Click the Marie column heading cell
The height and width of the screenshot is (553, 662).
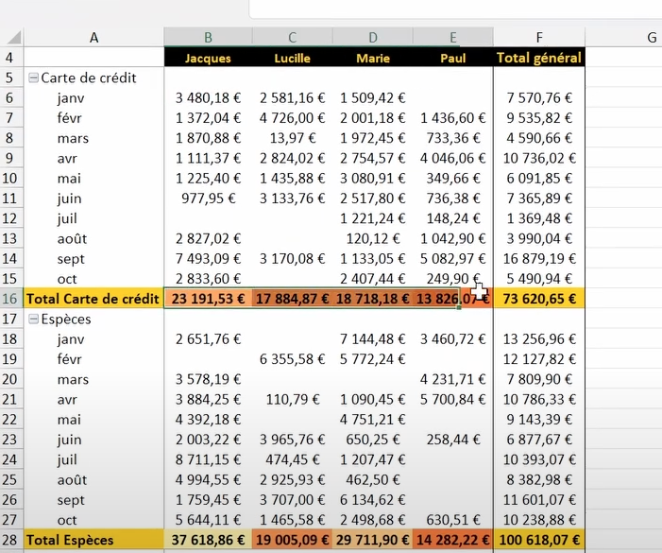click(373, 58)
